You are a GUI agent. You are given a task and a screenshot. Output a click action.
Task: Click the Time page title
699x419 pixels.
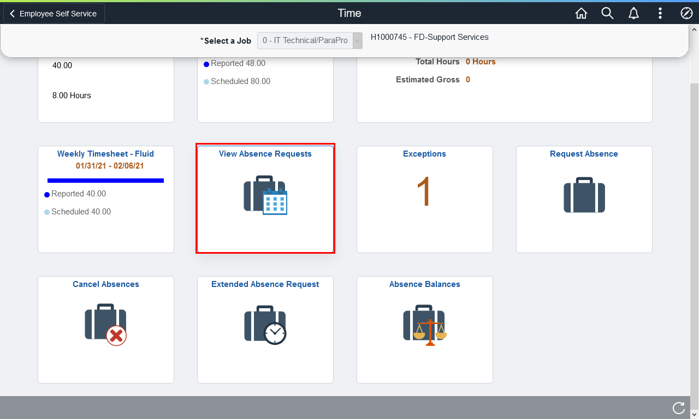[349, 14]
